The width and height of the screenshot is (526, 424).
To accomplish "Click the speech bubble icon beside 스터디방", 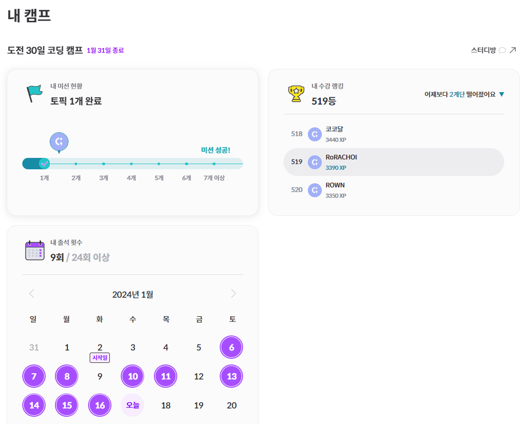I will coord(502,50).
